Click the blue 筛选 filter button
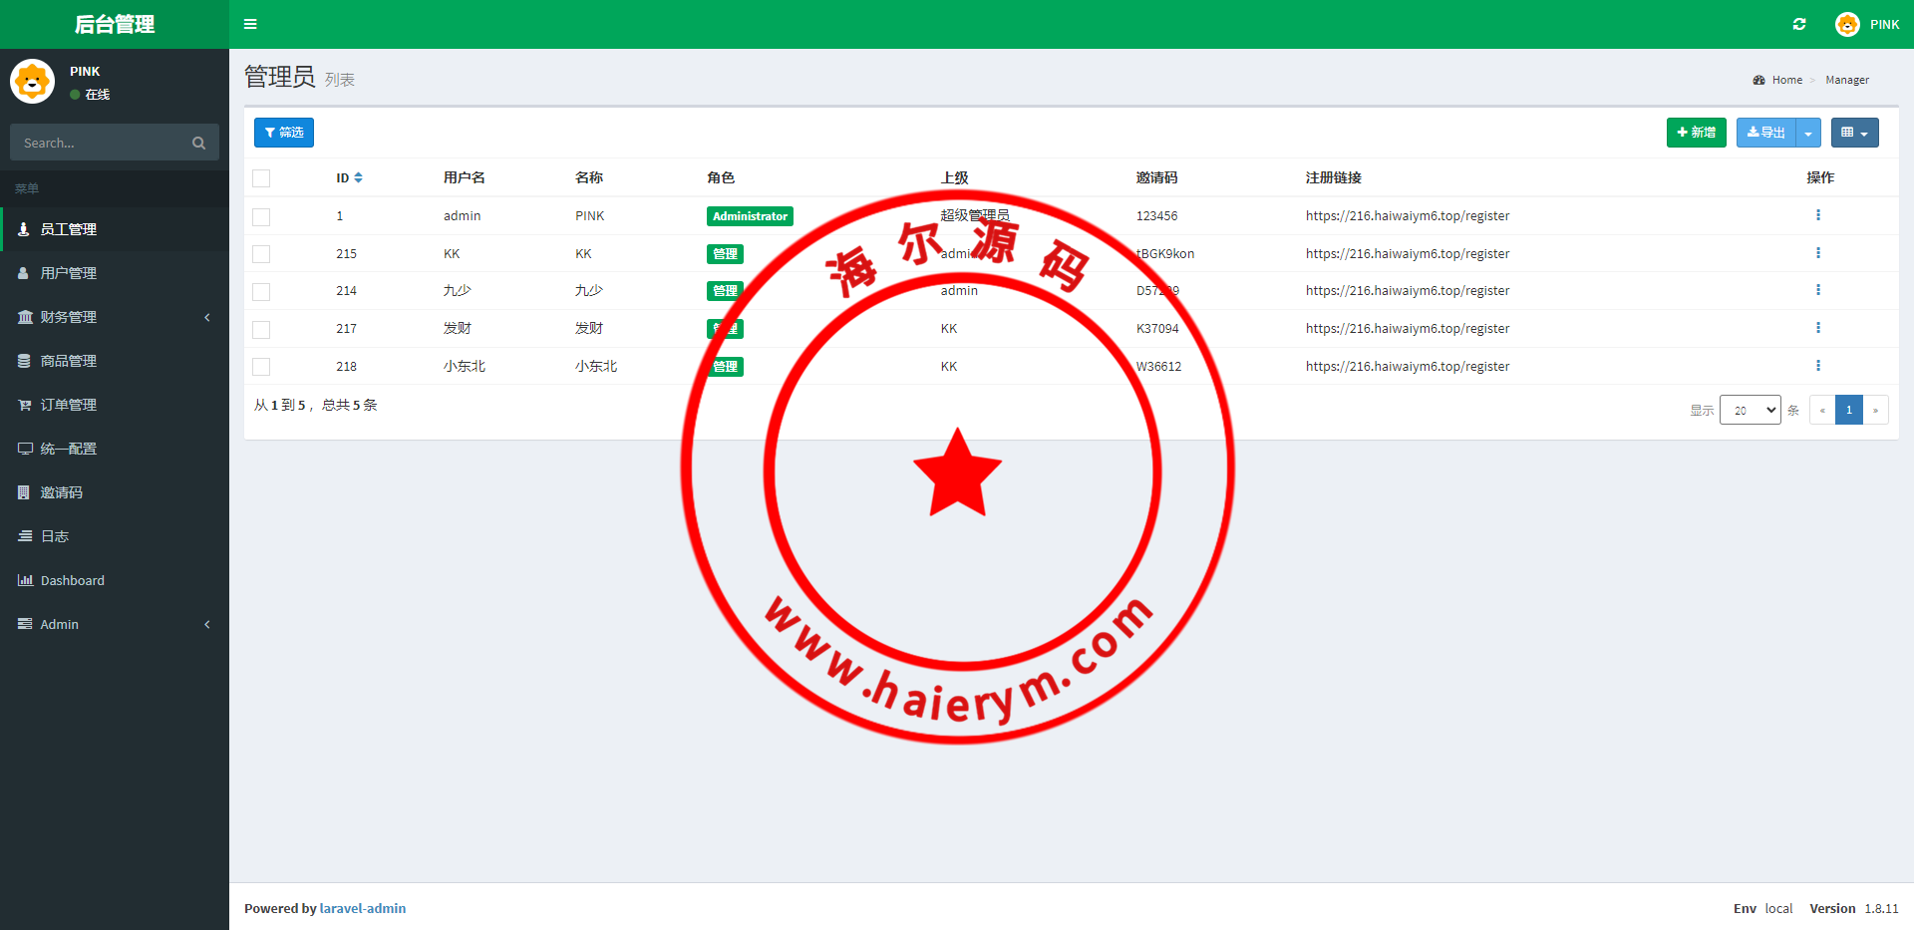 coord(284,133)
